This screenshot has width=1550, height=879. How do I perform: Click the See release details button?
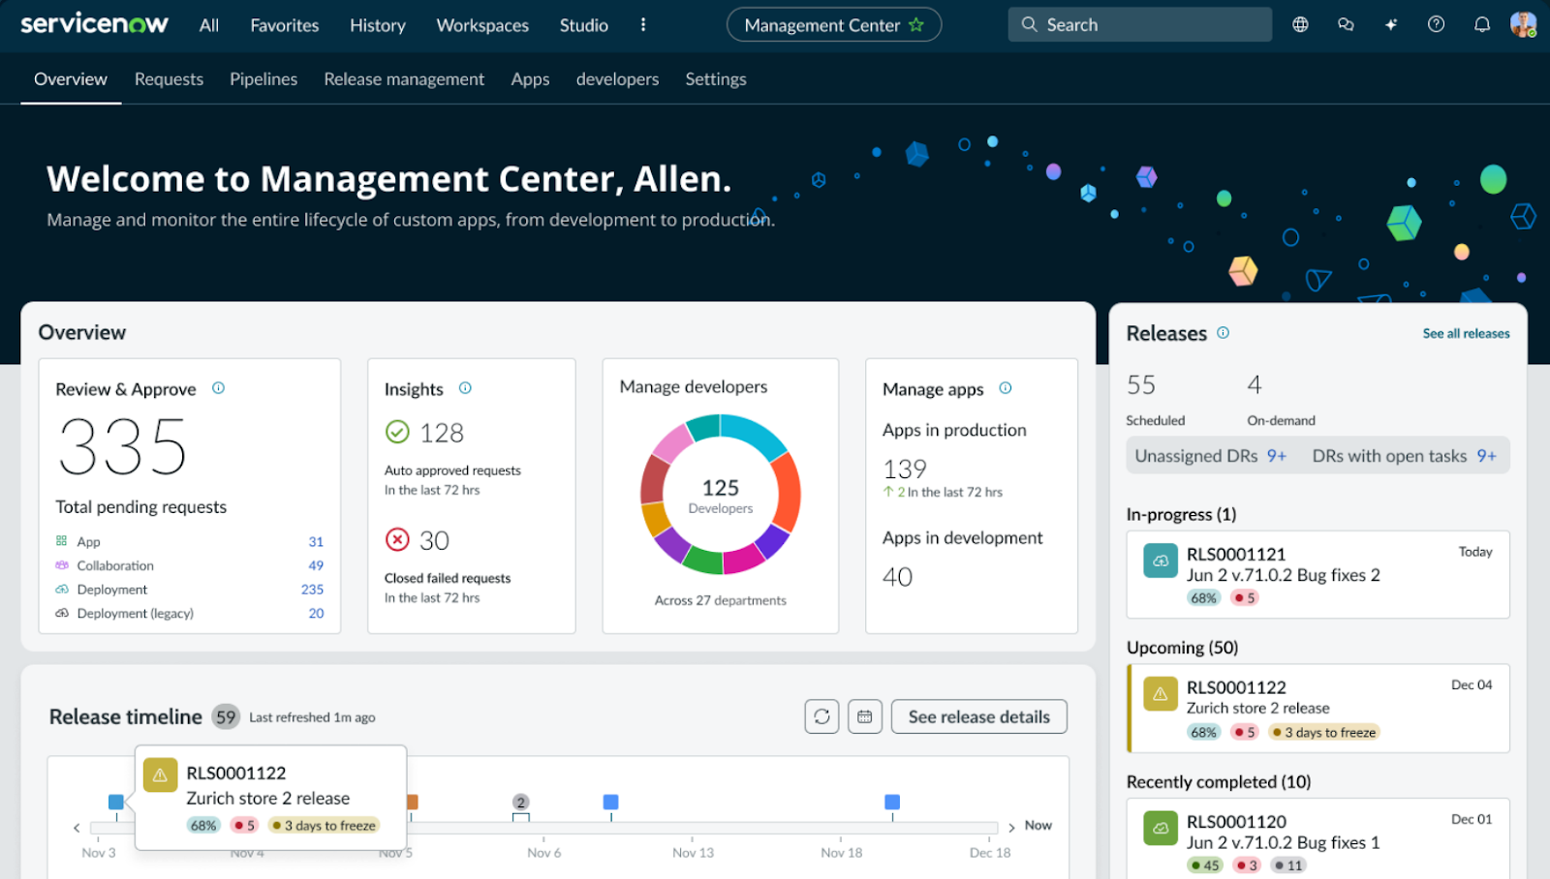tap(978, 716)
